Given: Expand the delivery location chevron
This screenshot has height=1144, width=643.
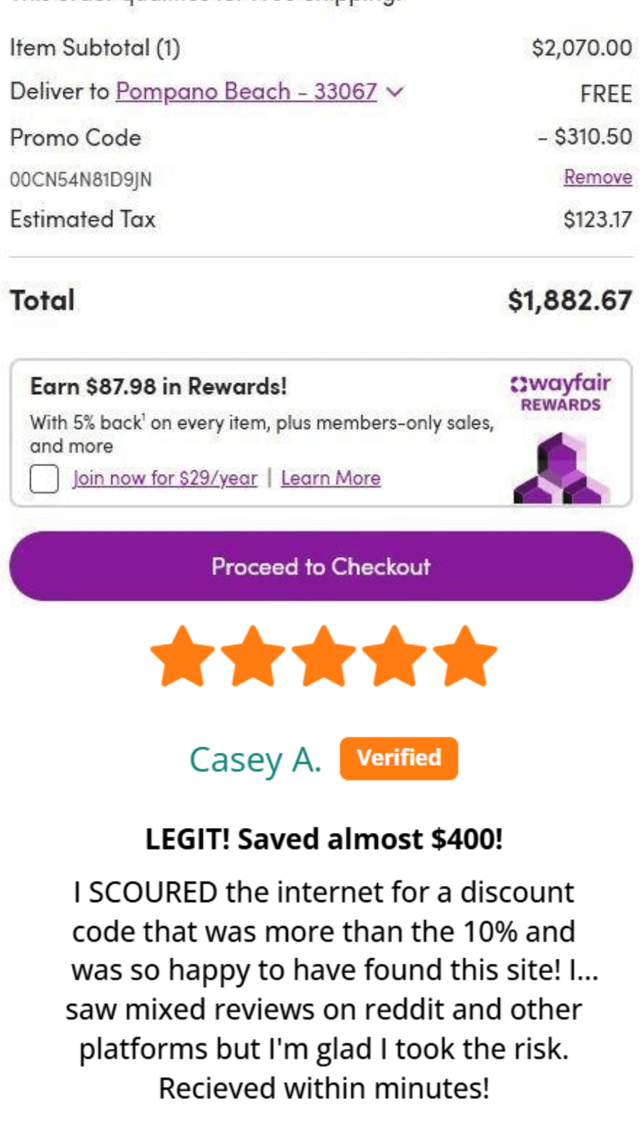Looking at the screenshot, I should click(395, 92).
